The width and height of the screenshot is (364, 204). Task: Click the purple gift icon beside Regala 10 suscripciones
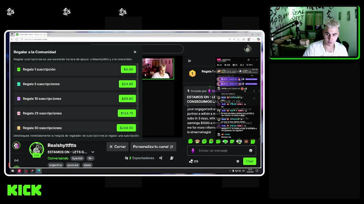(x=18, y=99)
